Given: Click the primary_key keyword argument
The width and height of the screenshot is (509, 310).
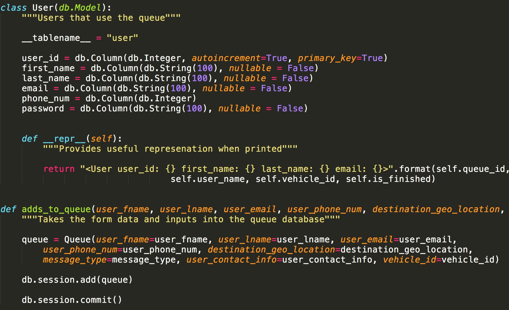Looking at the screenshot, I should click(327, 58).
